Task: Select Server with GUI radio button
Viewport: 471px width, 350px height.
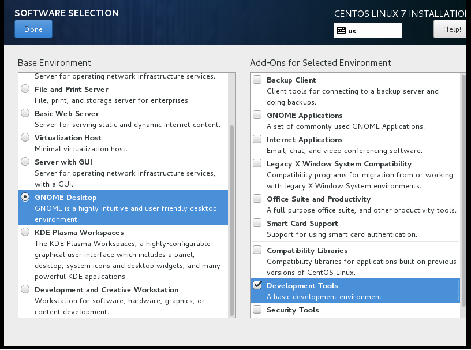Action: [x=25, y=162]
